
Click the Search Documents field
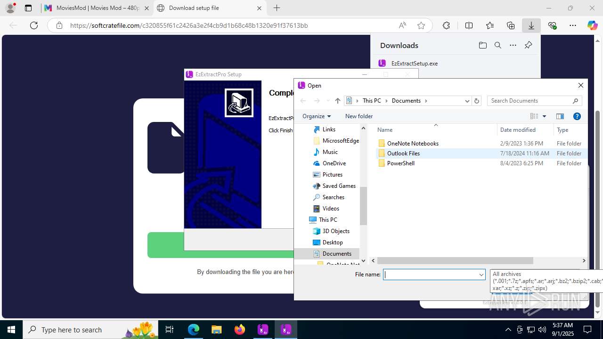535,101
